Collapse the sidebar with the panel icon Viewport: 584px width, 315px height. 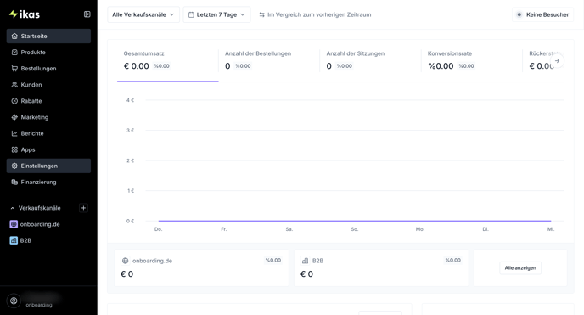tap(87, 14)
